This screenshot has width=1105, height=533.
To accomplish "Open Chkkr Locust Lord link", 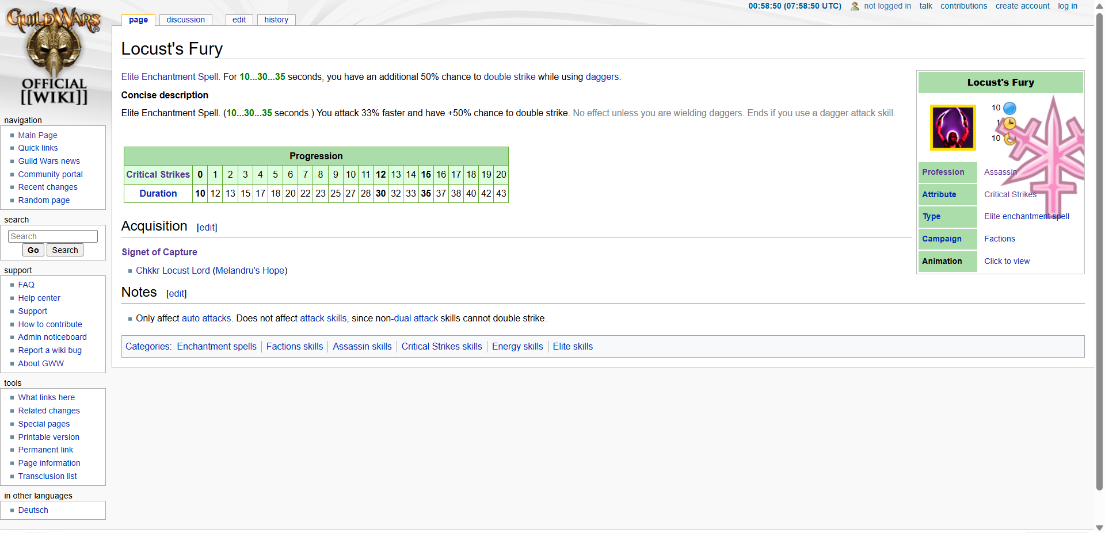I will (173, 270).
